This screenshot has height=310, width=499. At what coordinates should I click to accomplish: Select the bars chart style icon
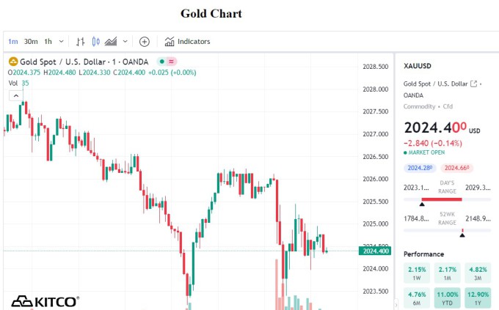point(81,42)
